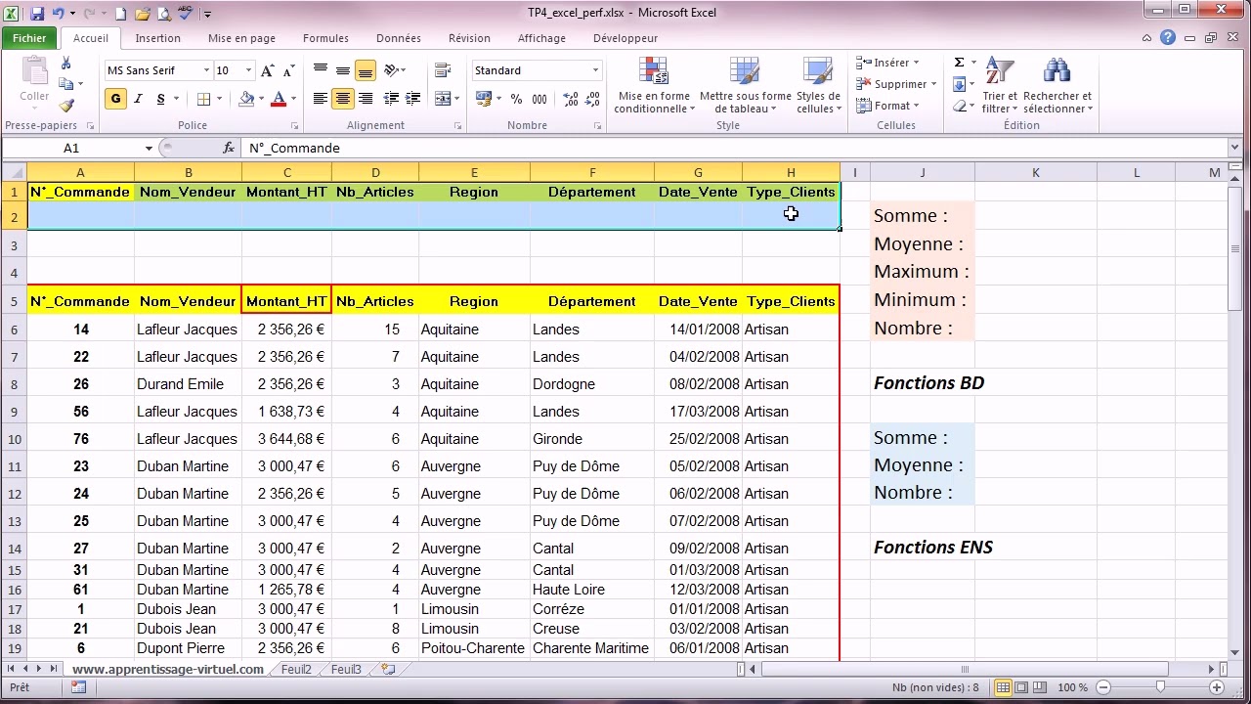
Task: Open Rechercher et sélectionner dropdown
Action: [1057, 86]
